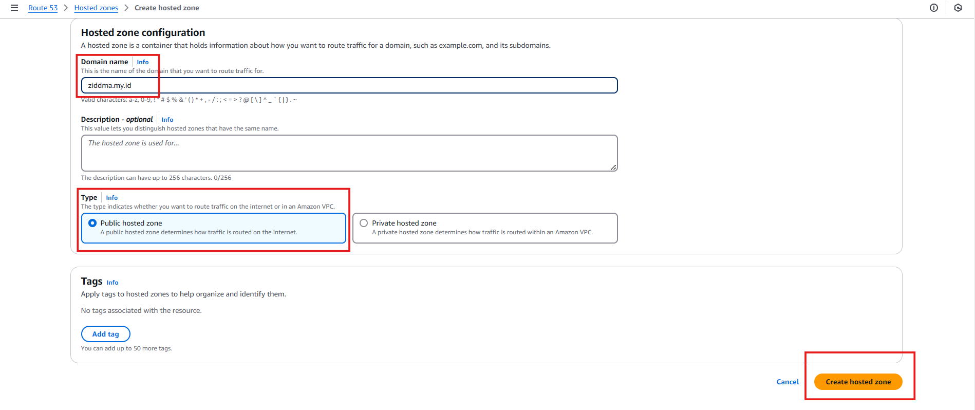Click the Add tag button
This screenshot has width=975, height=410.
tap(106, 334)
